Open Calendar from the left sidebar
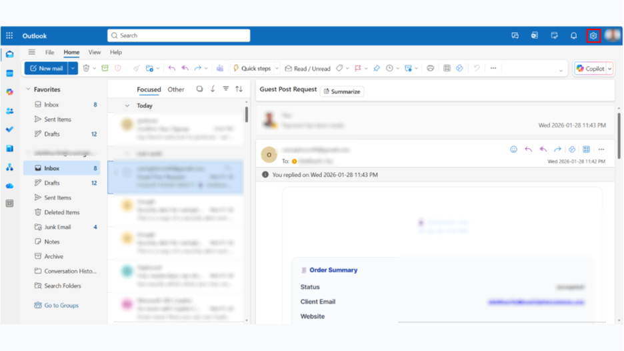This screenshot has width=624, height=351. coord(9,73)
